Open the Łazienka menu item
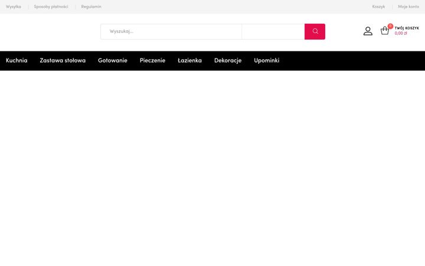Image resolution: width=425 pixels, height=266 pixels. (x=189, y=60)
